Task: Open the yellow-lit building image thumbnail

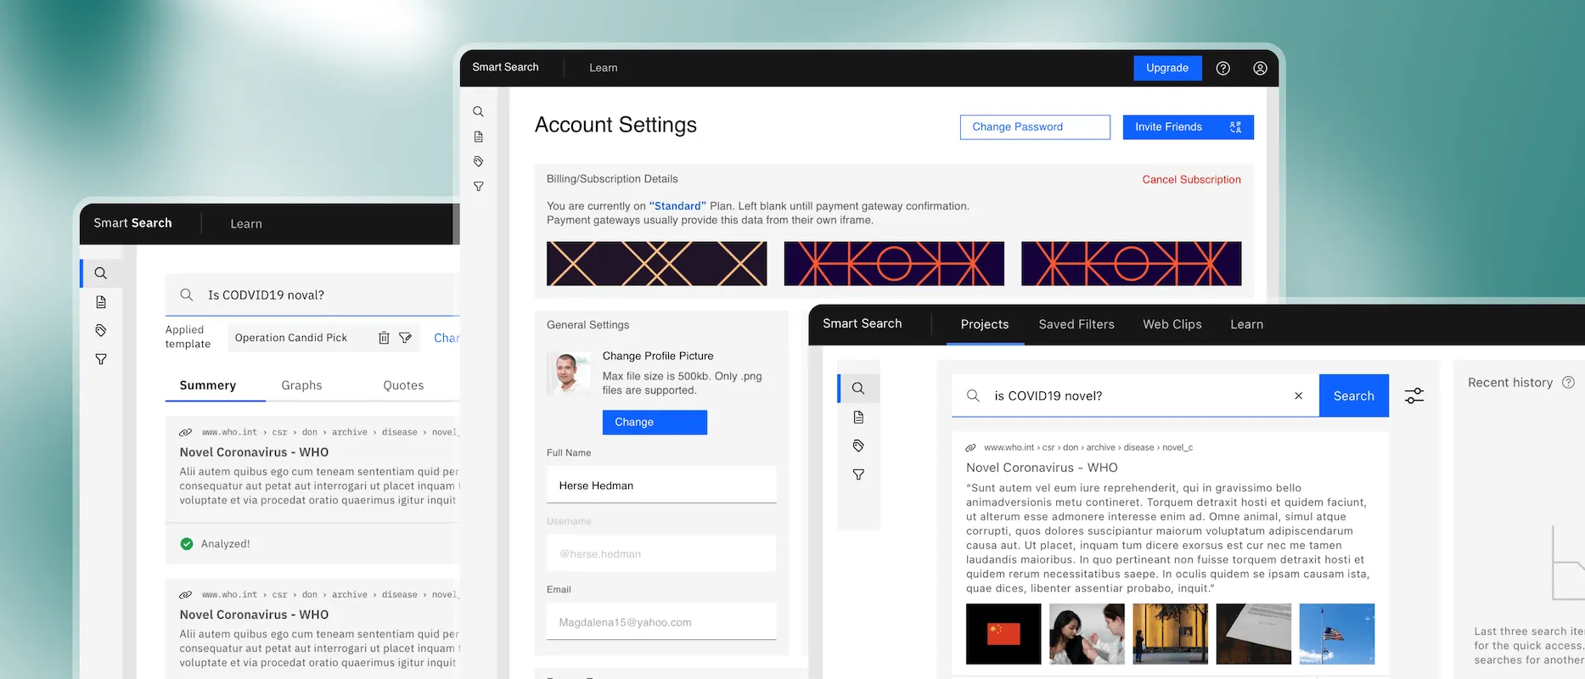Action: click(1170, 634)
